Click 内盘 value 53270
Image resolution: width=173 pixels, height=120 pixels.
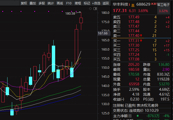(x=164, y=84)
